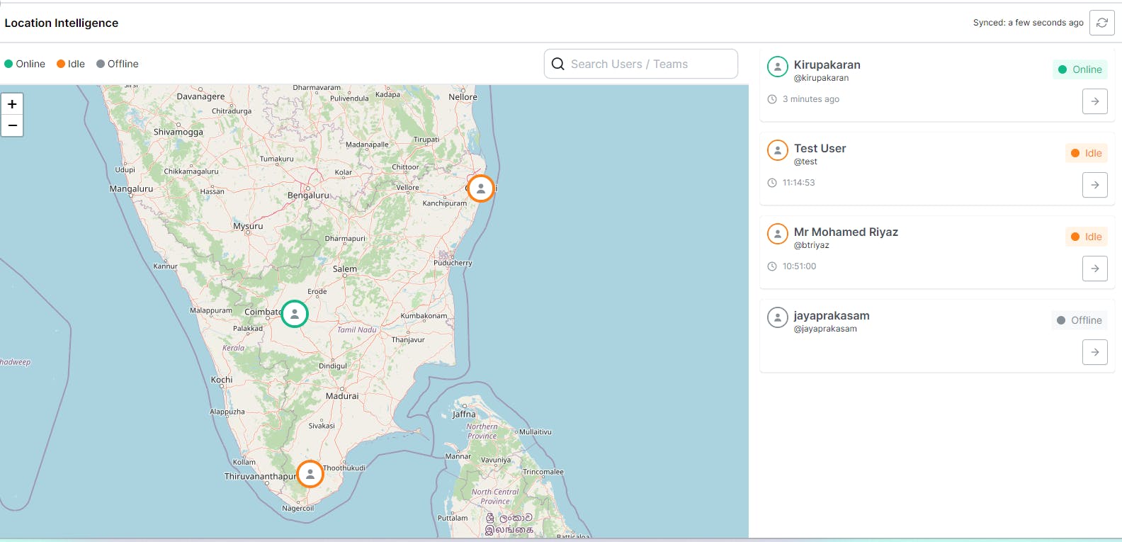Click clock icon beside 10:51:00
The image size is (1122, 542).
point(772,266)
